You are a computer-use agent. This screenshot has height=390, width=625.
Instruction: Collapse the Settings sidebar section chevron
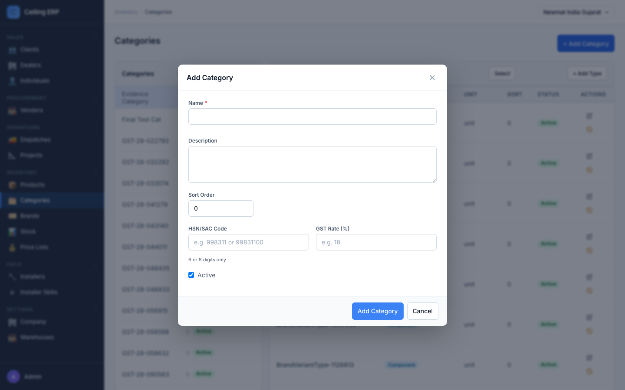[95, 310]
